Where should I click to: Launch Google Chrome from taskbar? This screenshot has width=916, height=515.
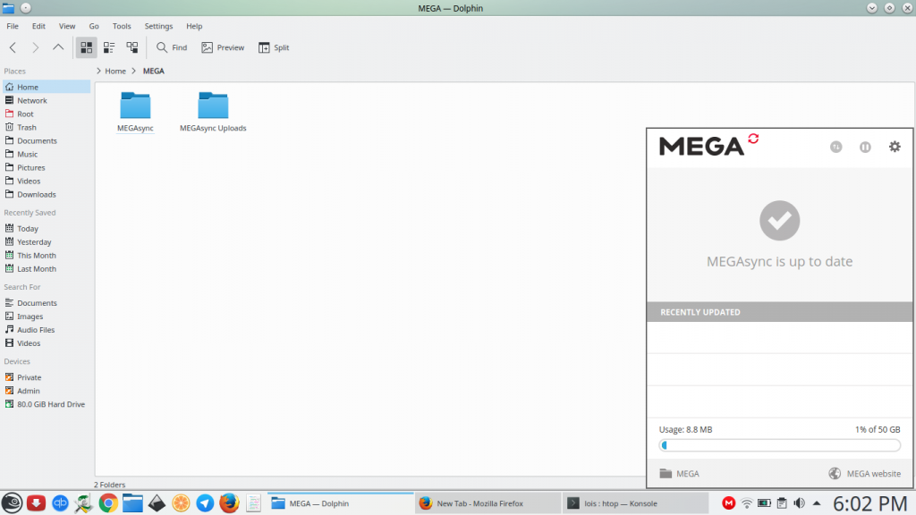coord(108,502)
